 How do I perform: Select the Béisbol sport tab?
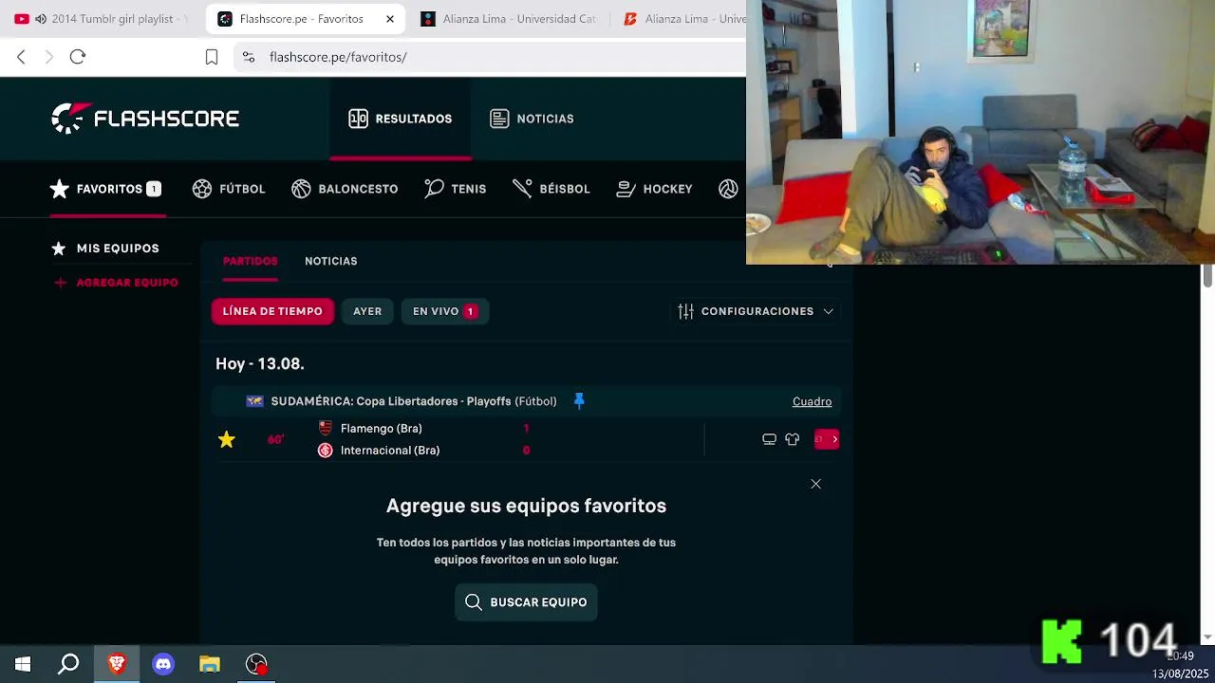click(551, 189)
